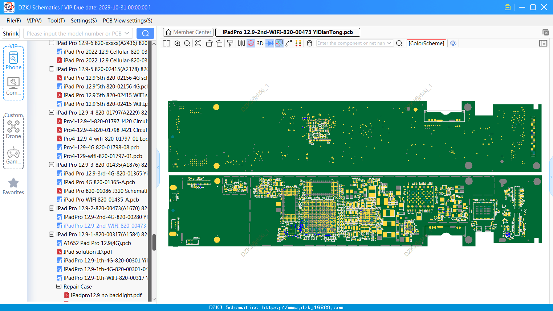Open the Favorites section

tap(13, 186)
